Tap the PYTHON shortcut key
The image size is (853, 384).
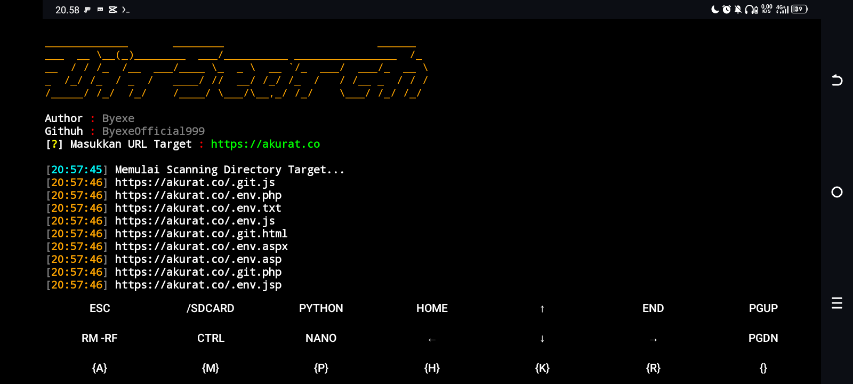pyautogui.click(x=321, y=308)
